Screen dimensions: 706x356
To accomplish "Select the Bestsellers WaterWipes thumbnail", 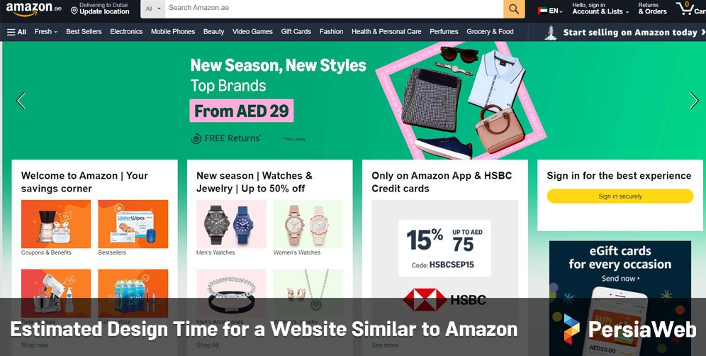I will pos(133,224).
